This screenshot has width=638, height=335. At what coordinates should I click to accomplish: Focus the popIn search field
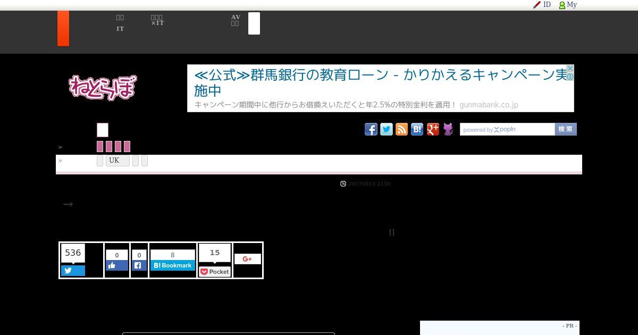point(507,129)
